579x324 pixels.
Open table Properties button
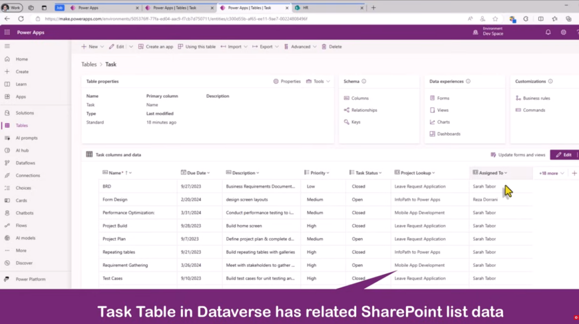click(287, 81)
